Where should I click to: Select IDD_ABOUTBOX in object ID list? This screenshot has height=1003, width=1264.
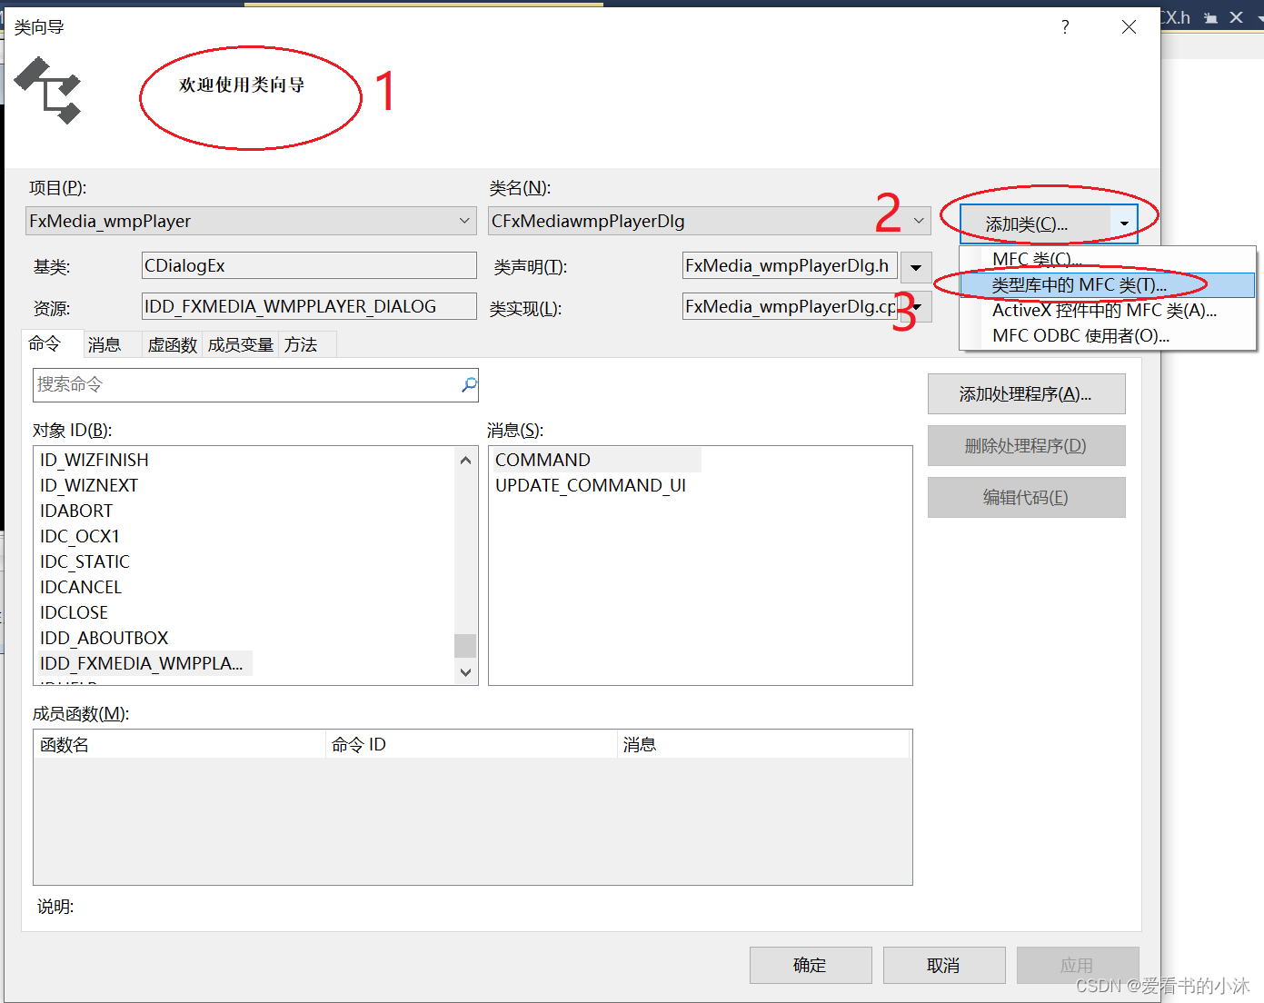click(105, 638)
